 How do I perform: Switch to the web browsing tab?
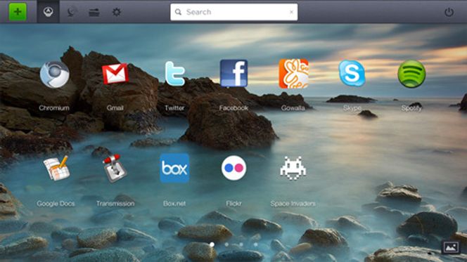(71, 12)
